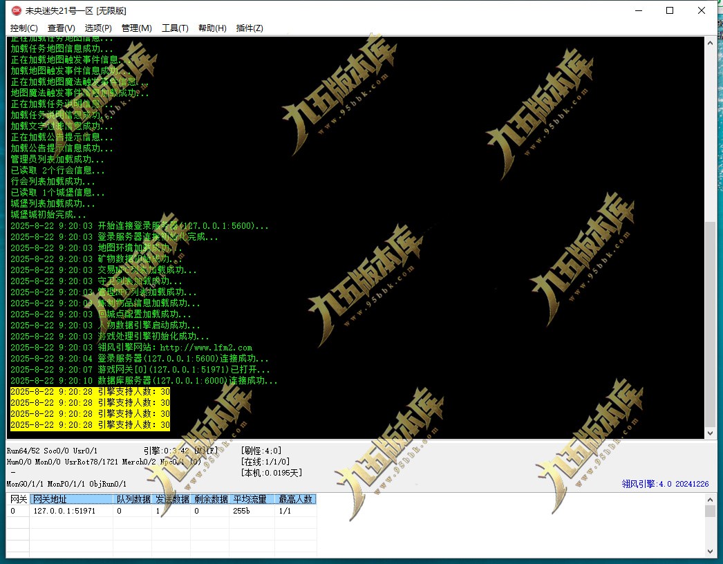Click the MonG0/1/1 MonP0/1/1 ObjRun0/1 status line

66,484
